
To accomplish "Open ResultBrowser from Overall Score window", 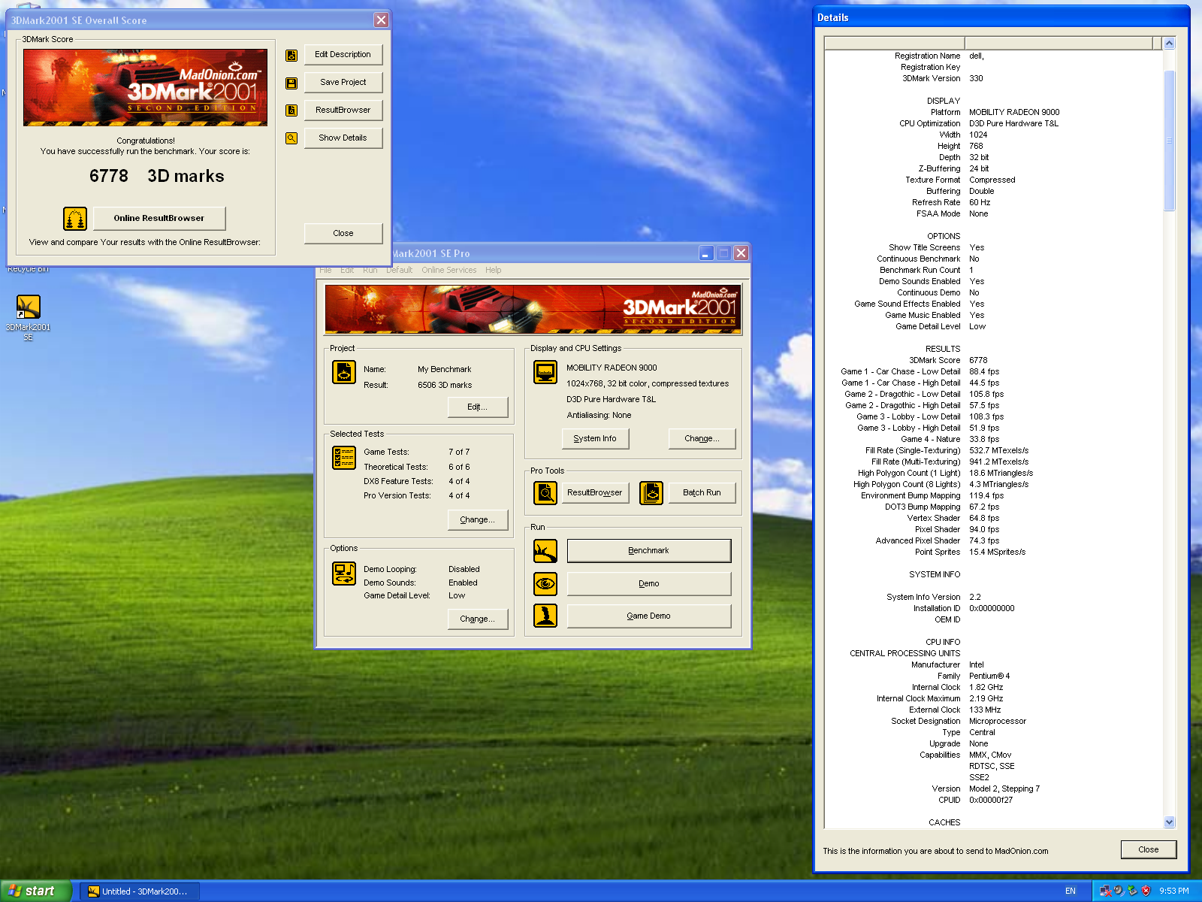I will [343, 110].
